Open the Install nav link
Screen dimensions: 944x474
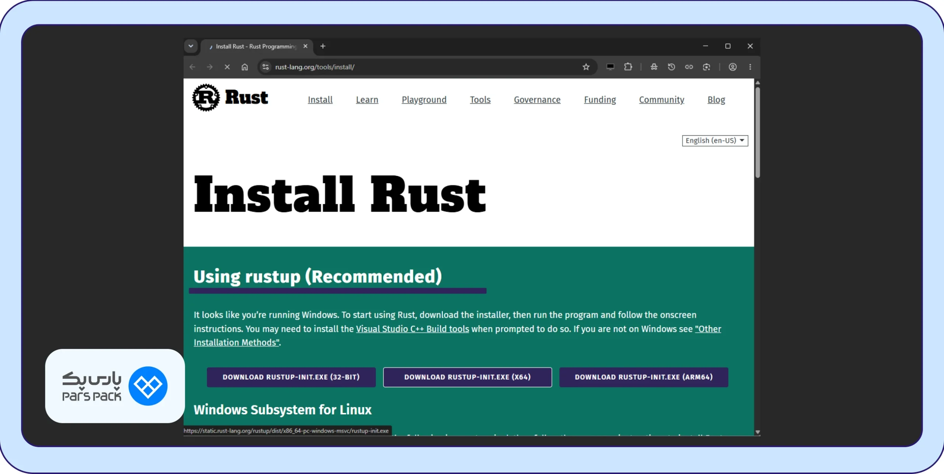coord(320,100)
